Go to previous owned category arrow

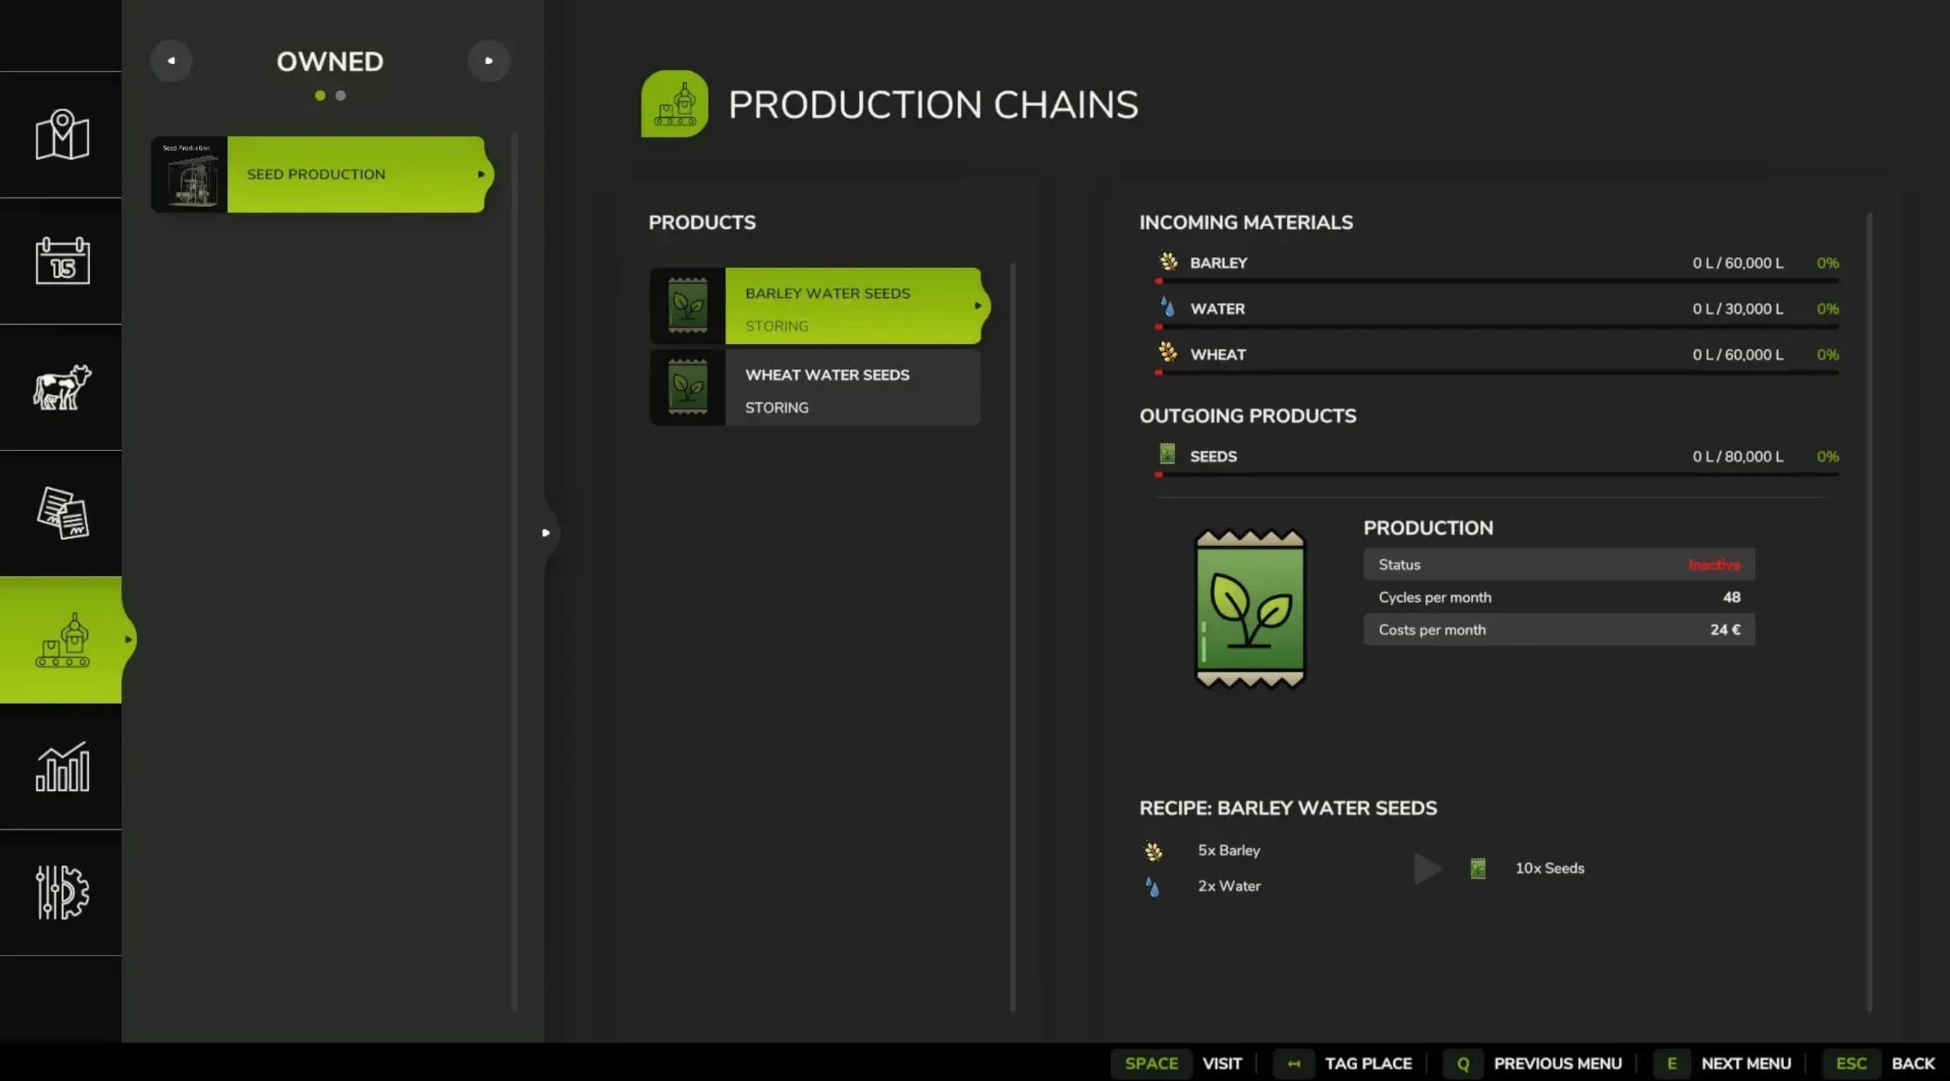tap(171, 60)
